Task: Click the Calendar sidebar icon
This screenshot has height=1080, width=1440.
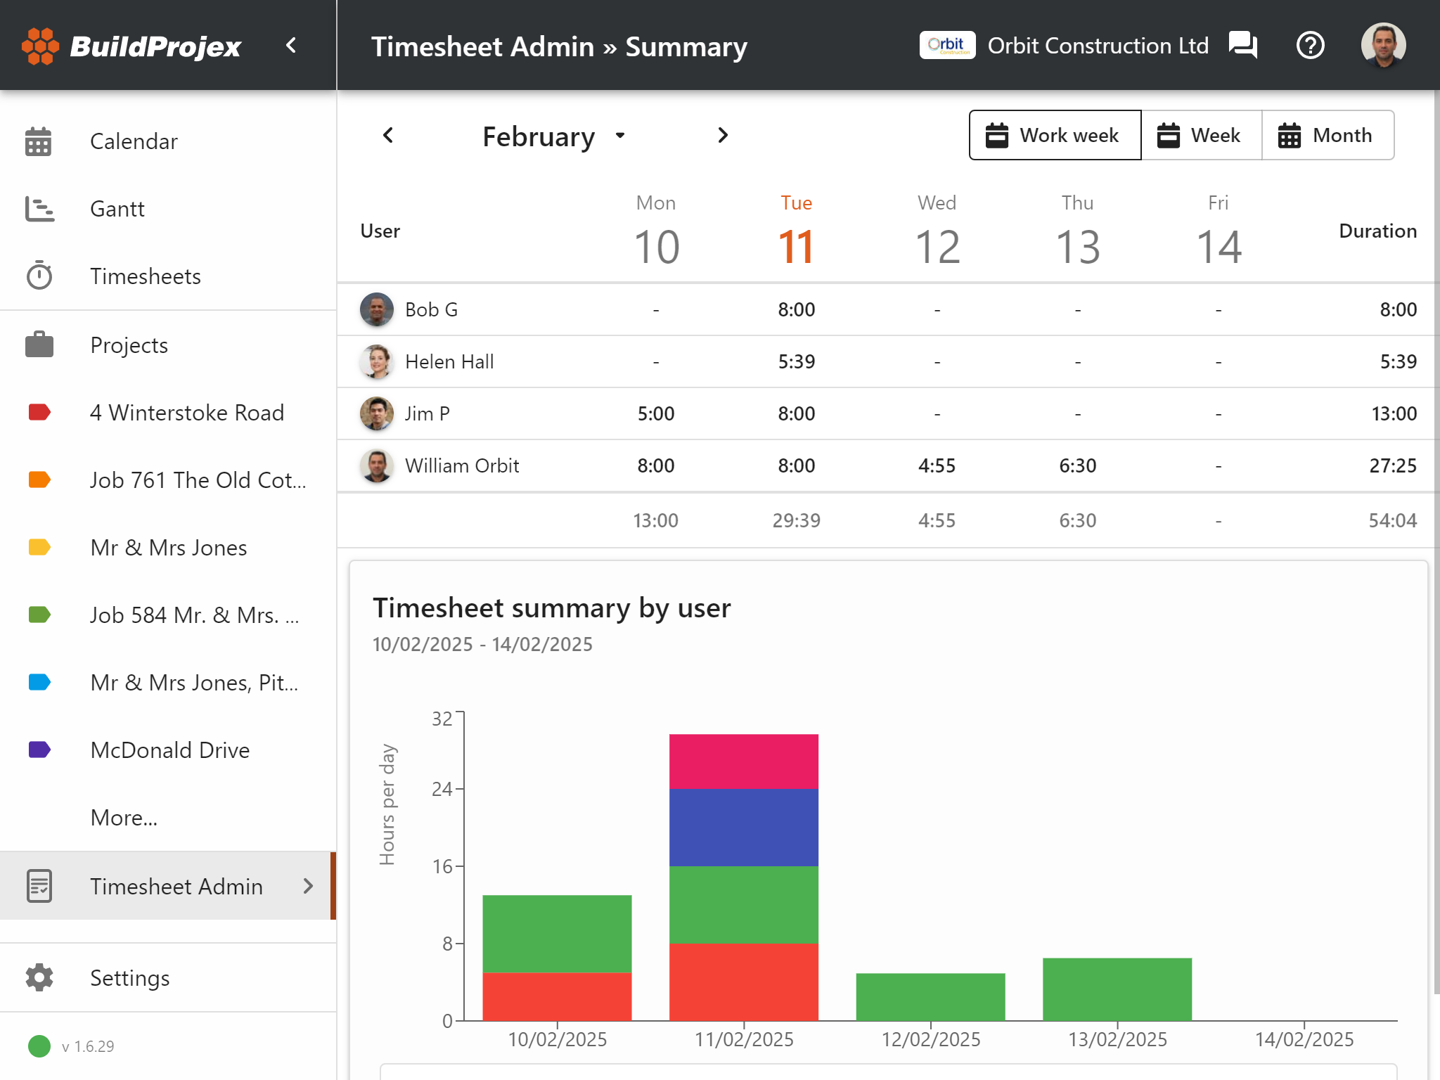Action: point(39,141)
